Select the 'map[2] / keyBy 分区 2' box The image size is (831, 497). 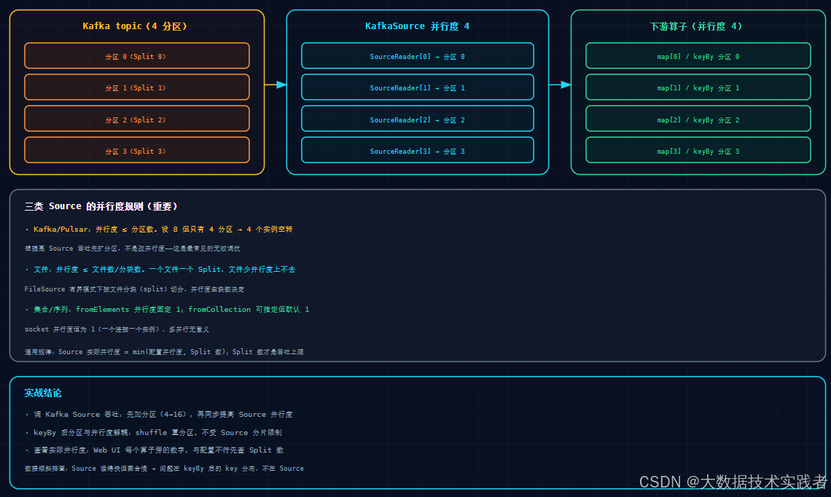[698, 119]
